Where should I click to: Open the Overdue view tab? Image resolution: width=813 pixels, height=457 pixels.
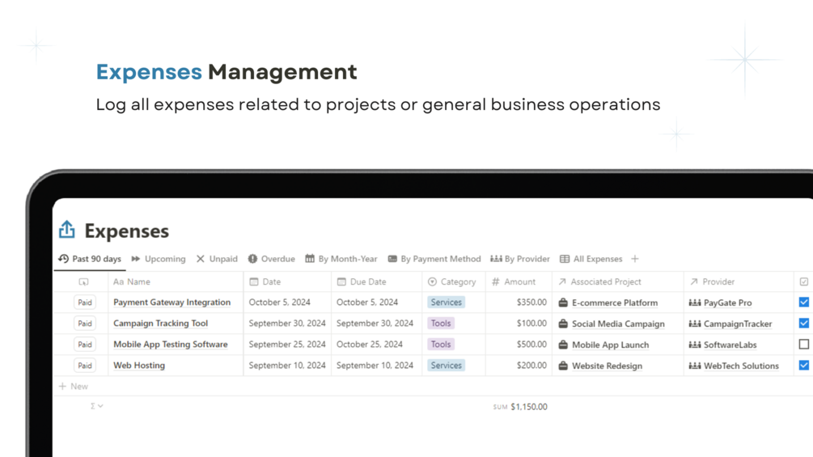click(271, 259)
